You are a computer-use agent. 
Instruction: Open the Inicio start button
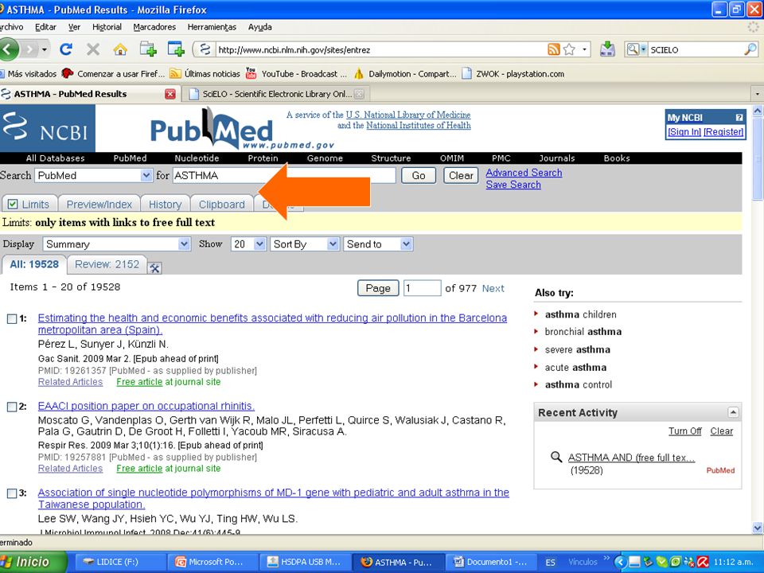(x=32, y=562)
